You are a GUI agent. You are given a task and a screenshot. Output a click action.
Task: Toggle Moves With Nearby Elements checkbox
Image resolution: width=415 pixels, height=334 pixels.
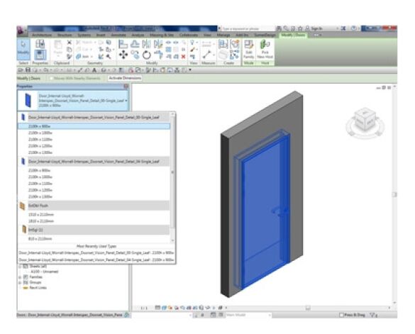52,78
